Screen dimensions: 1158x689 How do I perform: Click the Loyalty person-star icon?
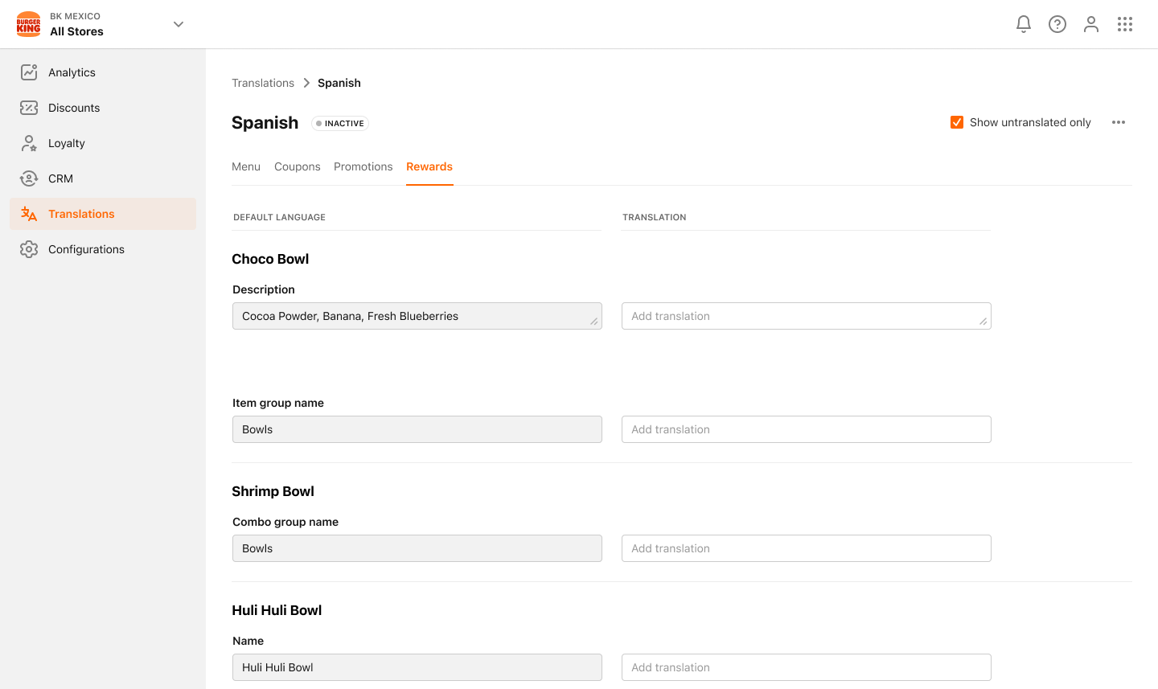coord(29,143)
